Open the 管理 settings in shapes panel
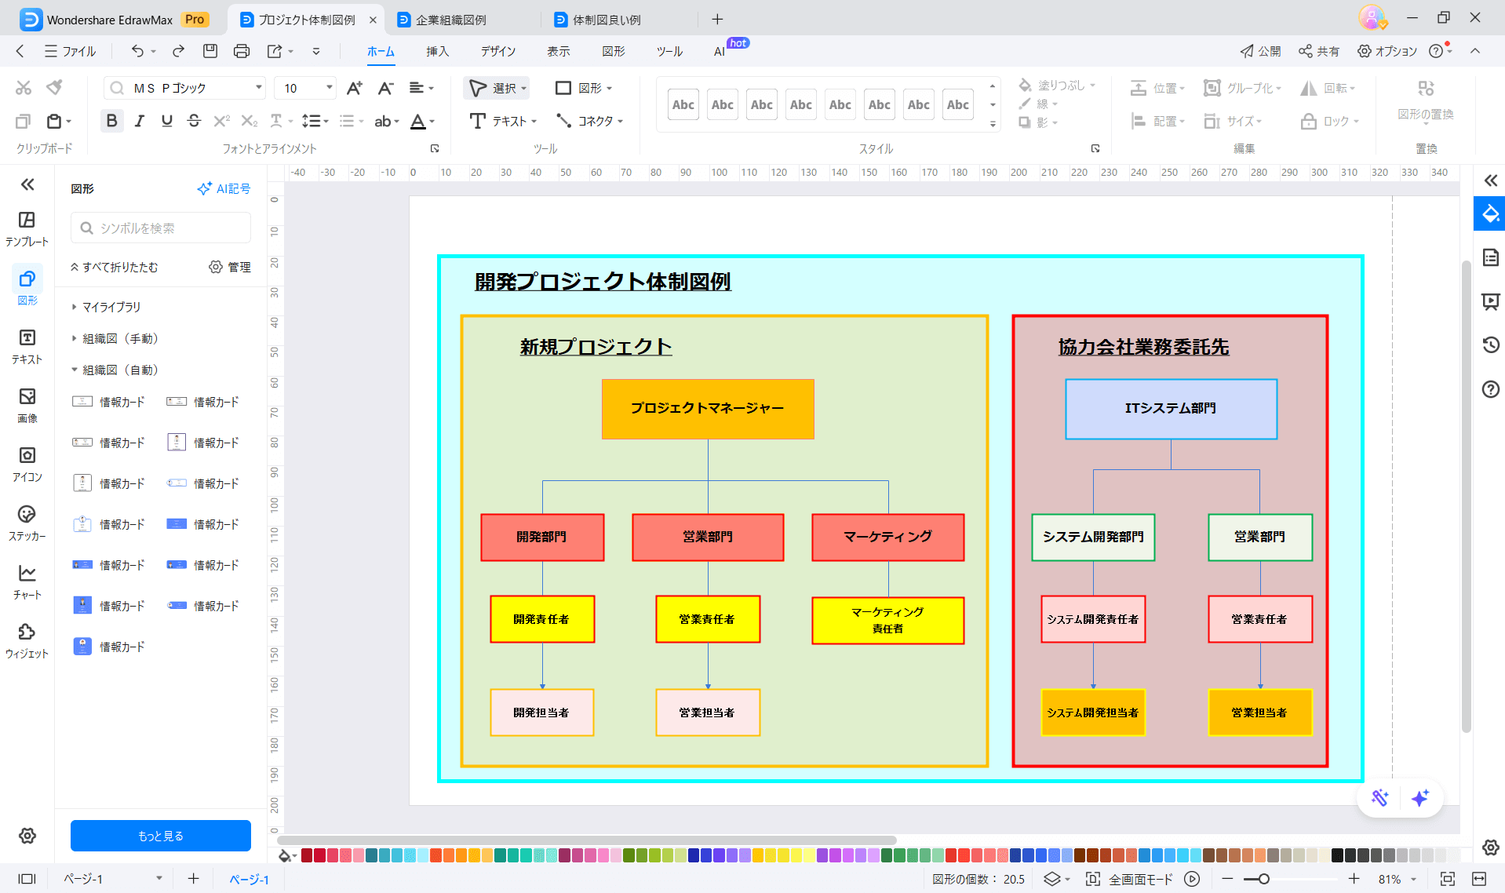This screenshot has width=1505, height=893. (x=230, y=267)
